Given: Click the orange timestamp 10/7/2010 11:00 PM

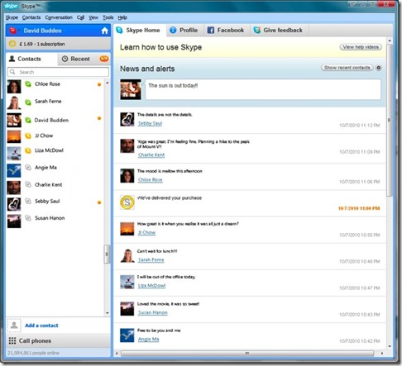Looking at the screenshot, I should [x=359, y=208].
